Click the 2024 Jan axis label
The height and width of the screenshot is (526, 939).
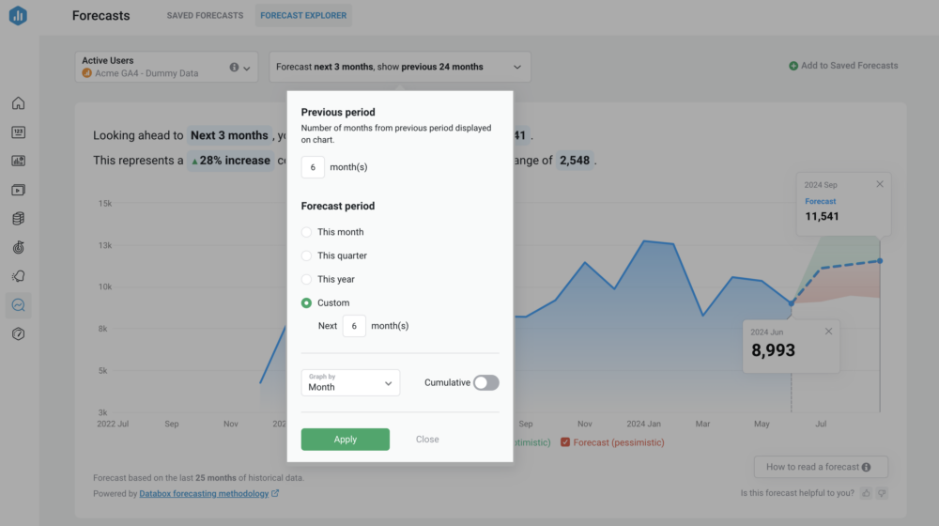click(x=644, y=424)
